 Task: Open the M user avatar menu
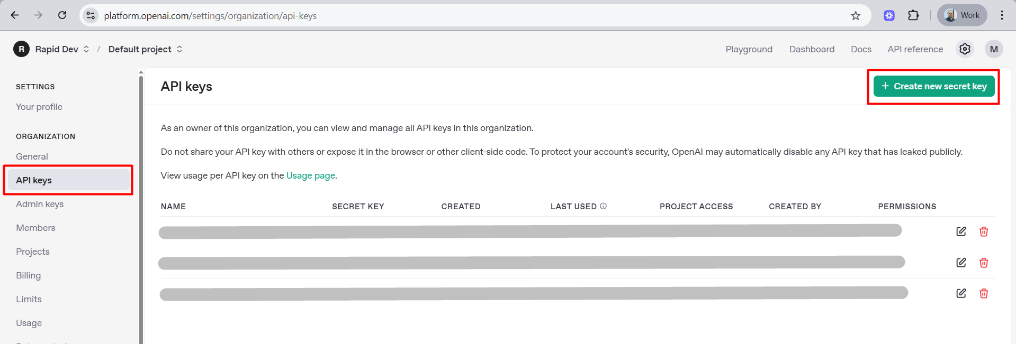pyautogui.click(x=994, y=49)
